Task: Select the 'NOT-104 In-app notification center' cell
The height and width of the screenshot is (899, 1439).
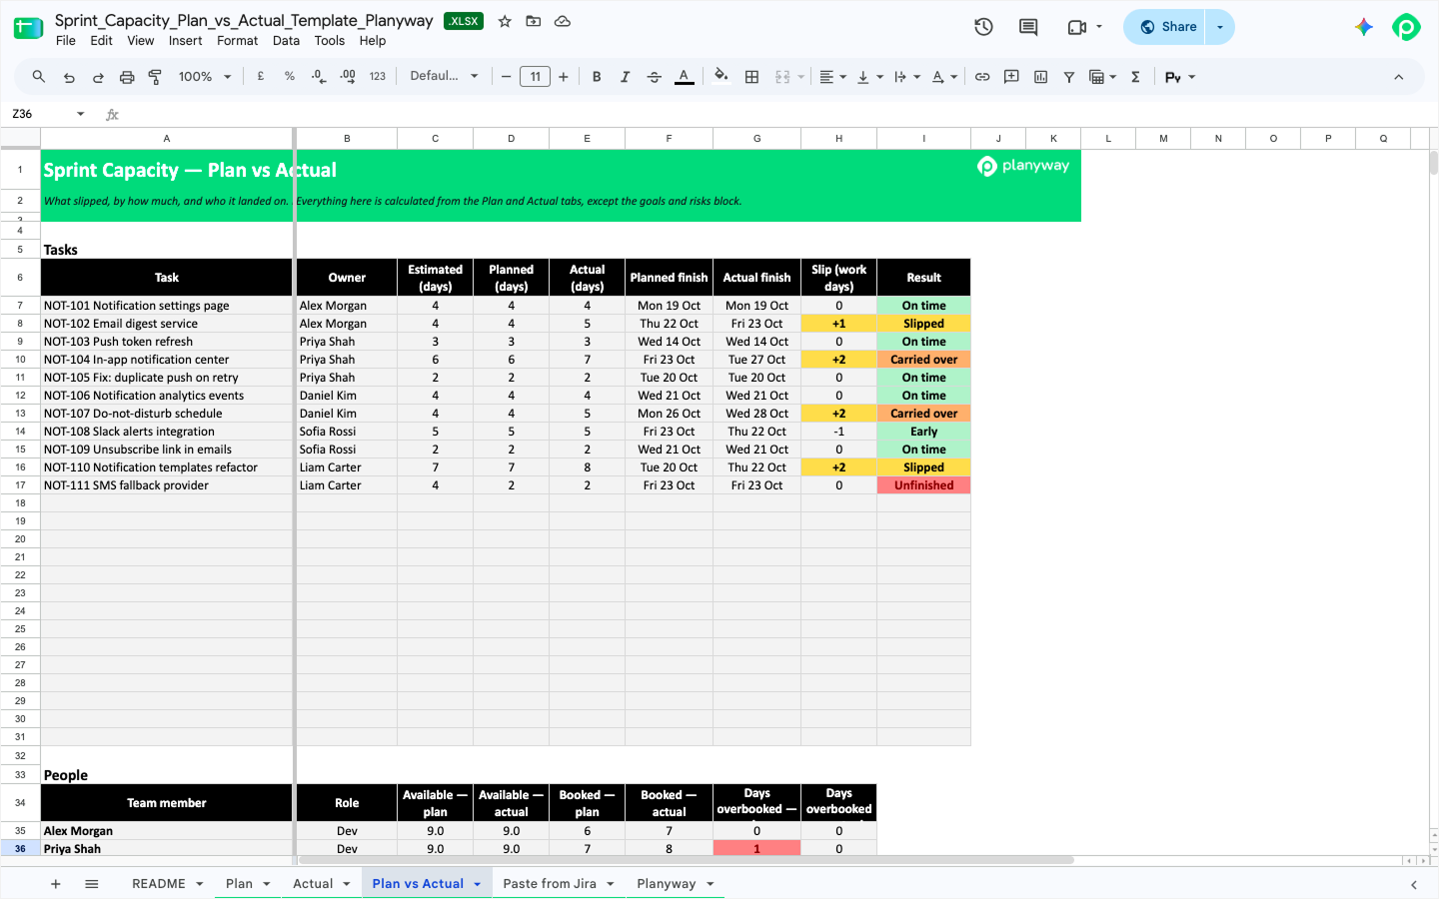Action: (167, 360)
